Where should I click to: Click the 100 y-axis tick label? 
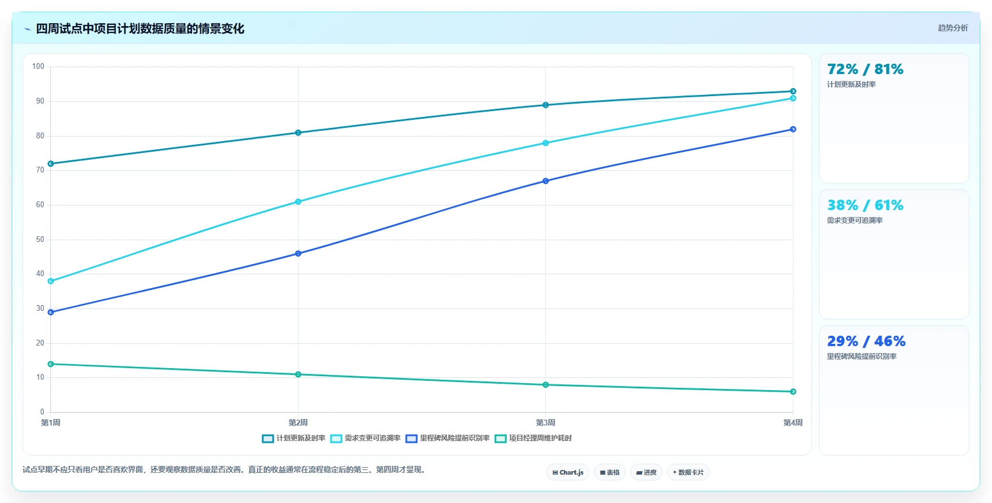coord(38,67)
